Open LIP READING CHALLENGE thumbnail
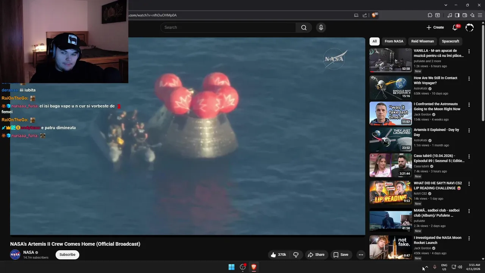 [x=390, y=193]
